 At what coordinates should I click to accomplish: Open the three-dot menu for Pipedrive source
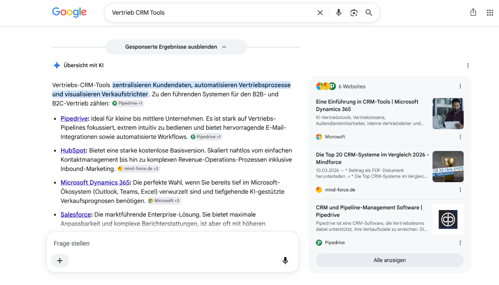pyautogui.click(x=460, y=243)
